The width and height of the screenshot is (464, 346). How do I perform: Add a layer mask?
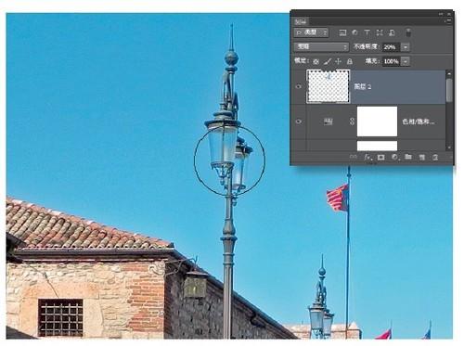click(381, 157)
